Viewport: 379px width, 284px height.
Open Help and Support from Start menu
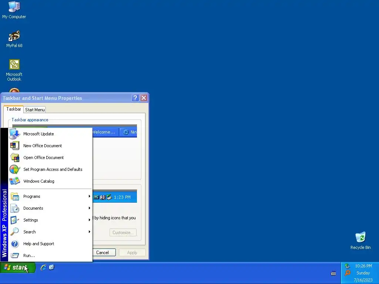50,244
